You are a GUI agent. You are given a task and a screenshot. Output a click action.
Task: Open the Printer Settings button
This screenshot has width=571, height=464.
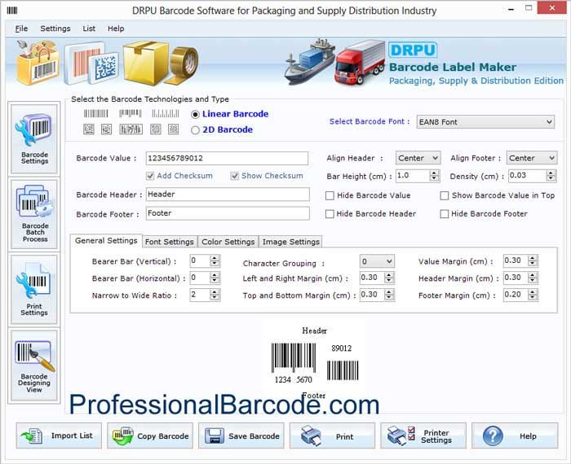pos(423,436)
